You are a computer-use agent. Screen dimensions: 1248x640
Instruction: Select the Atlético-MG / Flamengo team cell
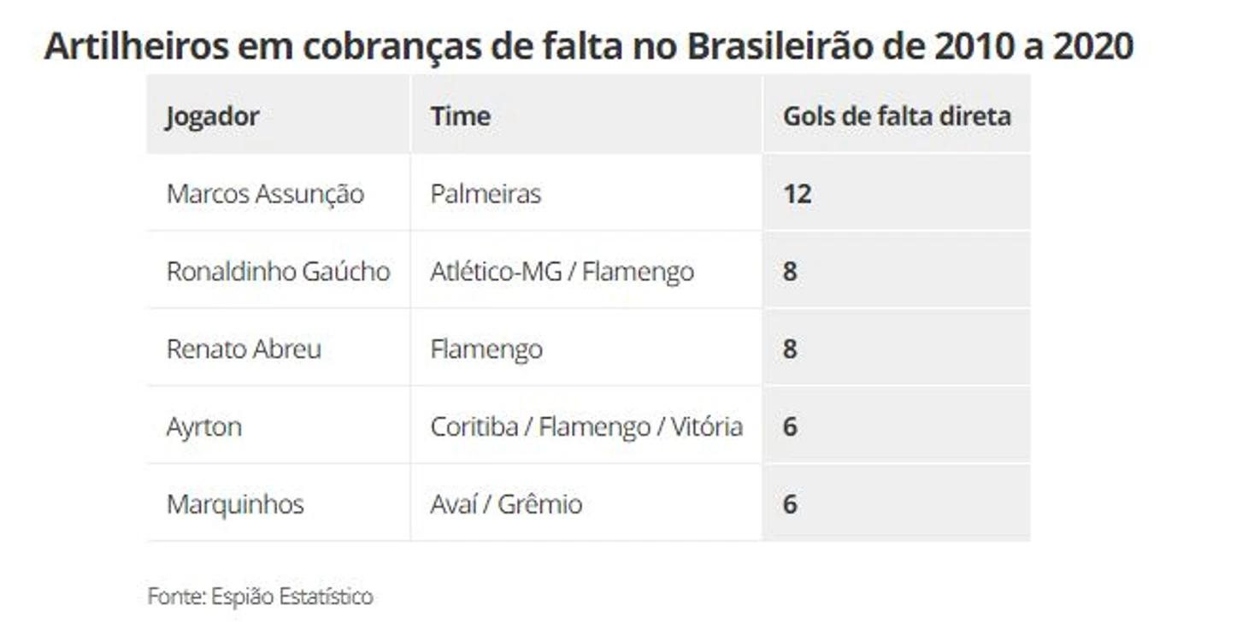pyautogui.click(x=586, y=271)
